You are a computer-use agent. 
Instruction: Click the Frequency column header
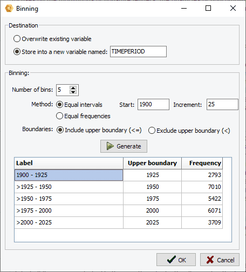202,163
